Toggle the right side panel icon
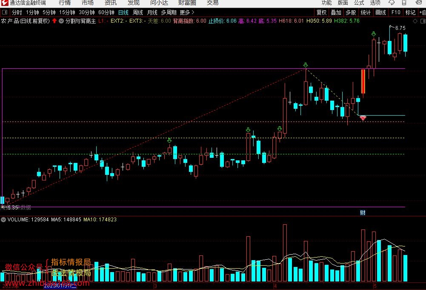 [423, 21]
